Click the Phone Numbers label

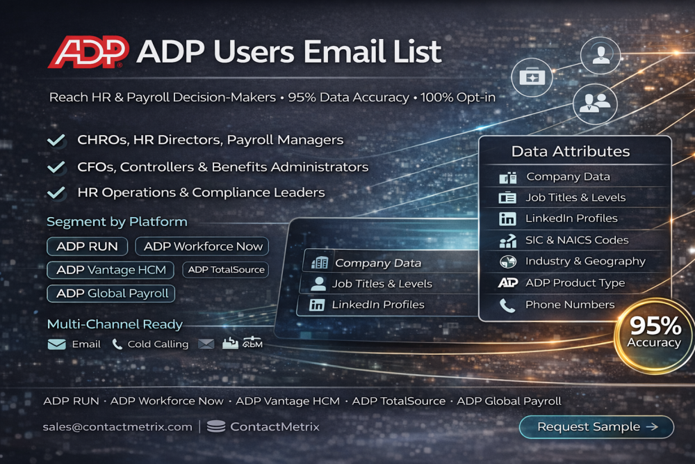point(570,305)
